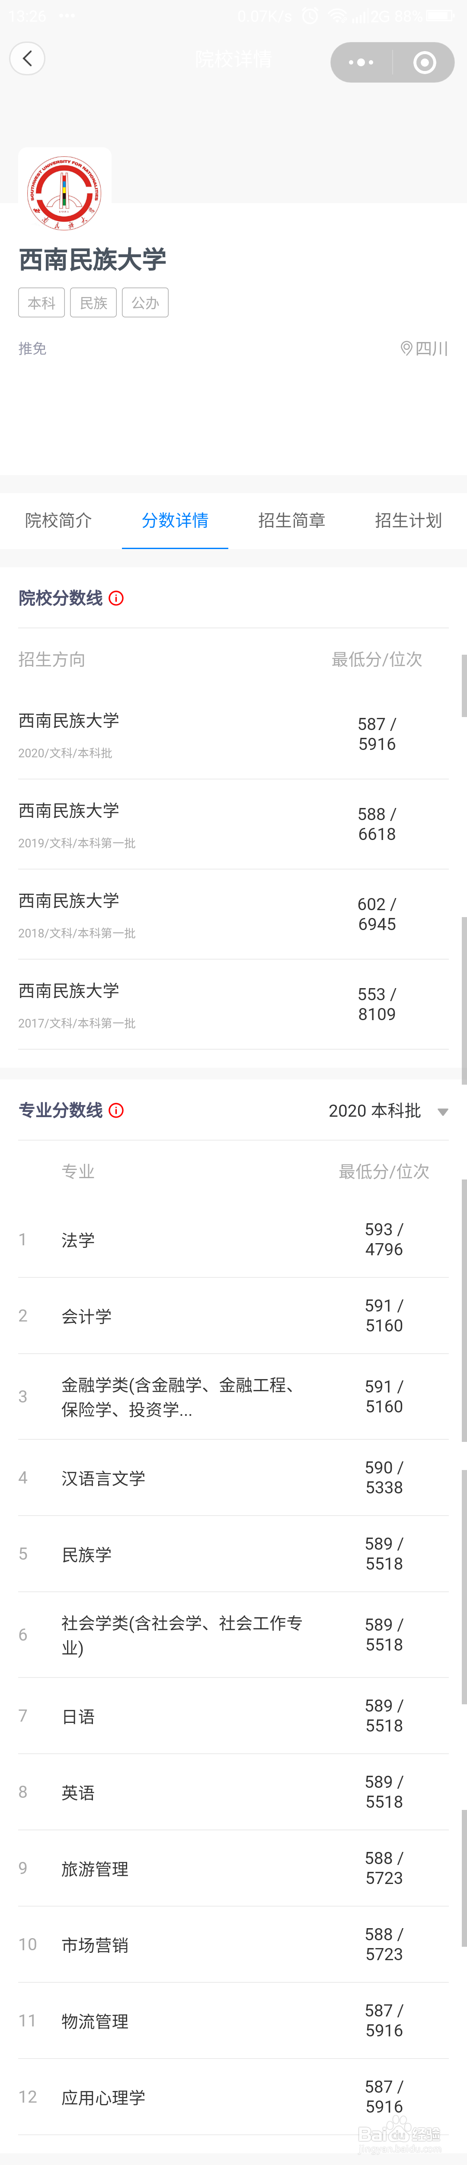Select the 分数详情 tab

pos(175,520)
